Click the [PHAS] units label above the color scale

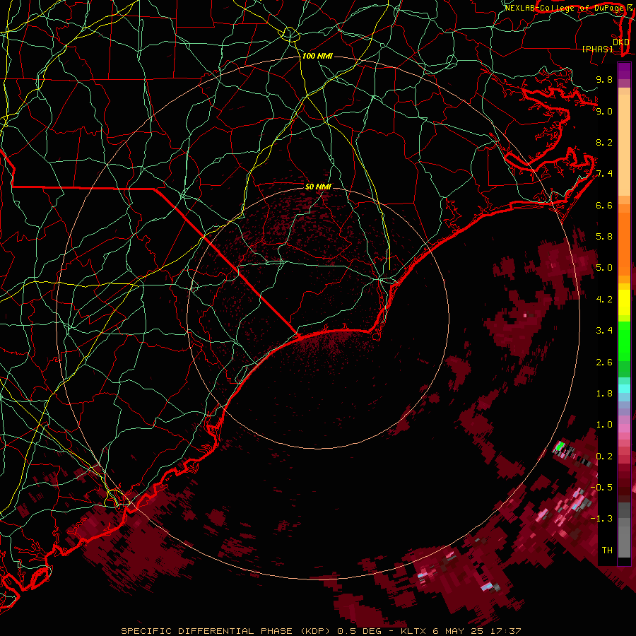pyautogui.click(x=597, y=49)
